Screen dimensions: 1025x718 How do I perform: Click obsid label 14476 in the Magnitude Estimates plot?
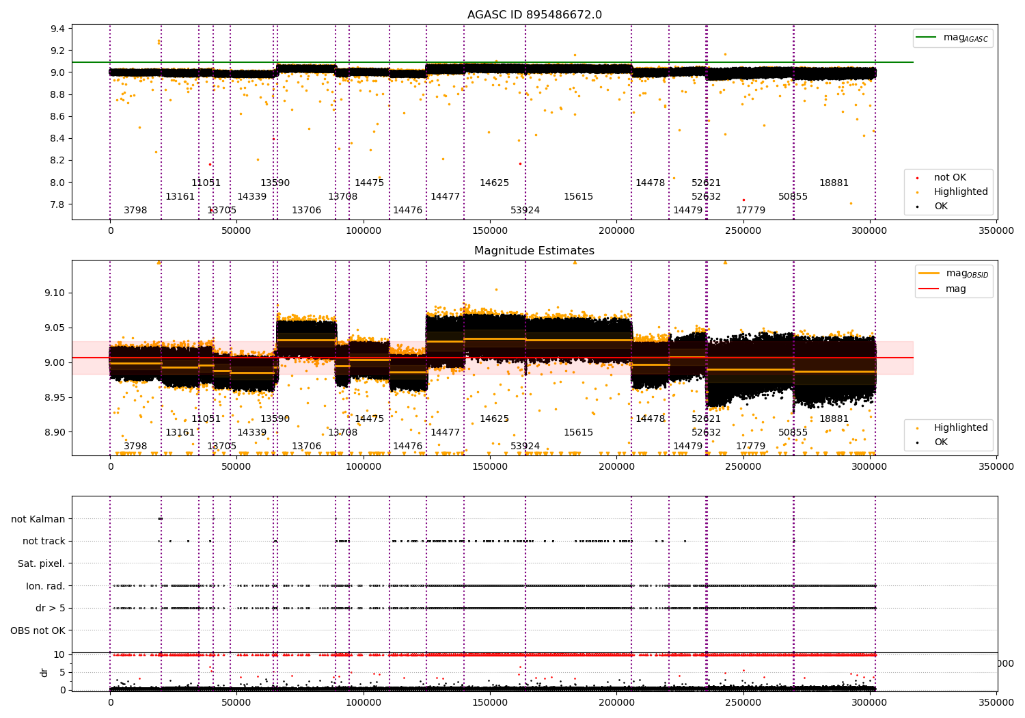[408, 446]
